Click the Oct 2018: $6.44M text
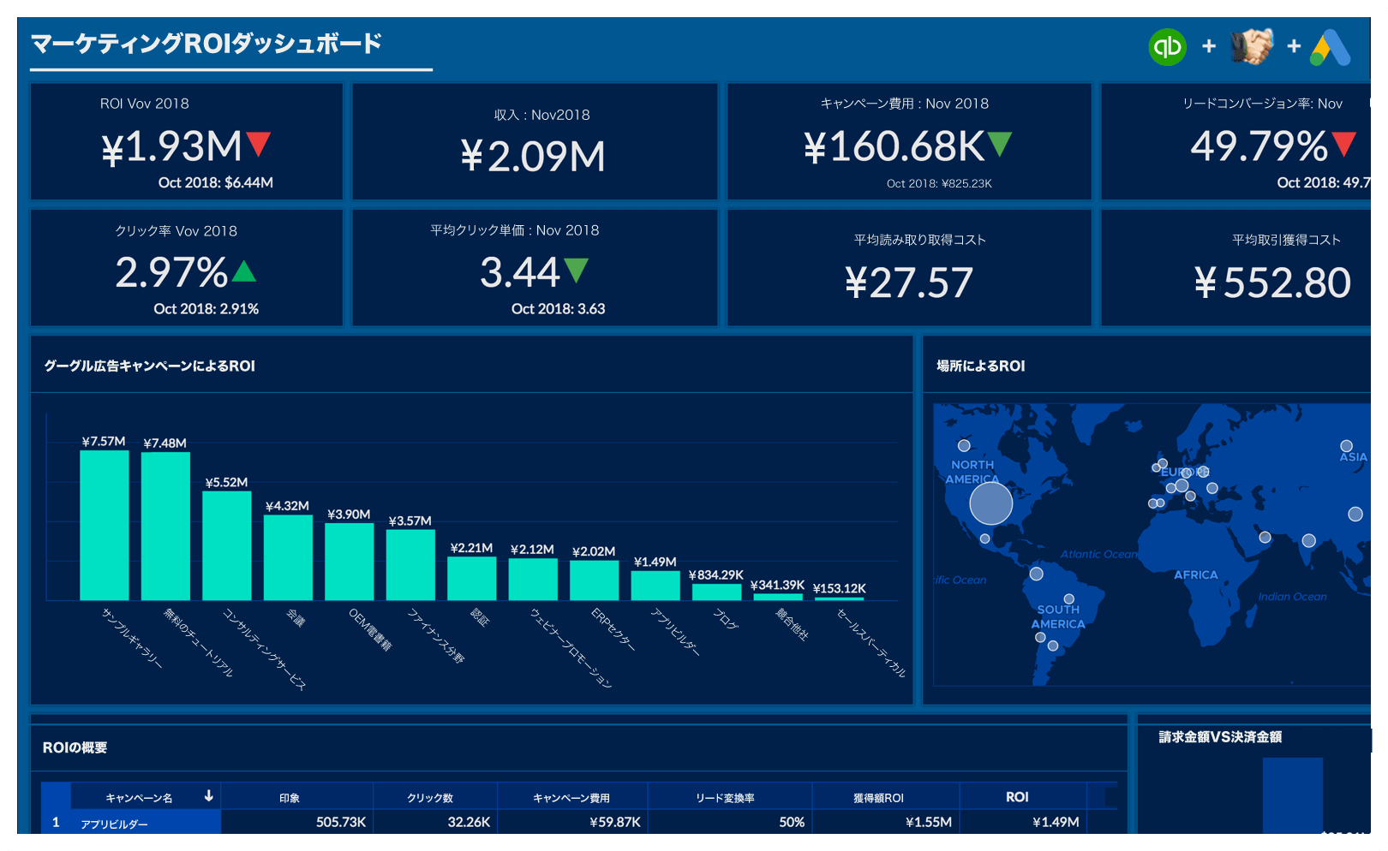Viewport: 1388px width, 851px height. click(x=216, y=182)
